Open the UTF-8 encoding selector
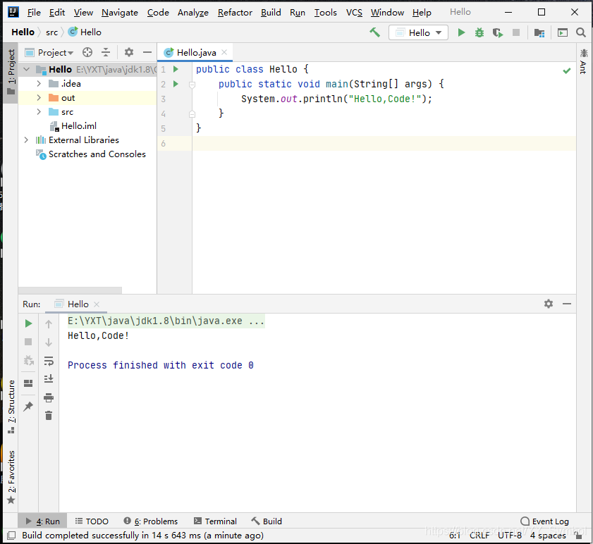The height and width of the screenshot is (544, 593). (x=509, y=536)
